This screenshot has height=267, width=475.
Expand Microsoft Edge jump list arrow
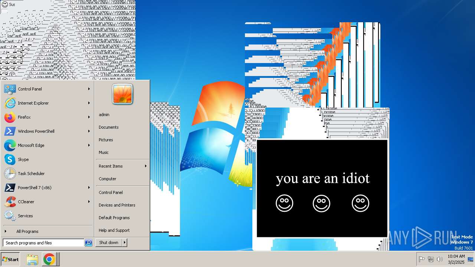(89, 145)
